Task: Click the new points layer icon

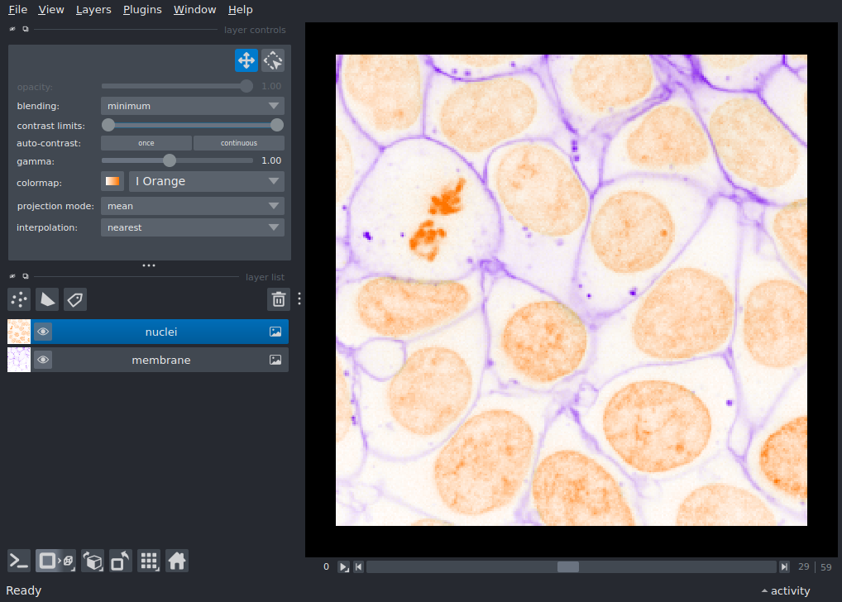Action: (19, 299)
